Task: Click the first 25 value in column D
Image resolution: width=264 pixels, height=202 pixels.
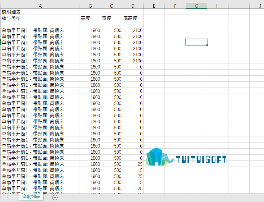Action: point(133,164)
